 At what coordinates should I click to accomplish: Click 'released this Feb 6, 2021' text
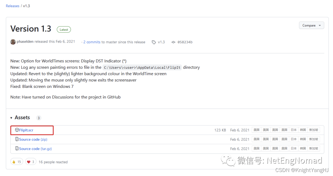[x=55, y=42]
